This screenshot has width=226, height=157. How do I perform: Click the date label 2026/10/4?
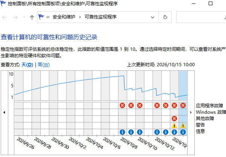click(95, 143)
